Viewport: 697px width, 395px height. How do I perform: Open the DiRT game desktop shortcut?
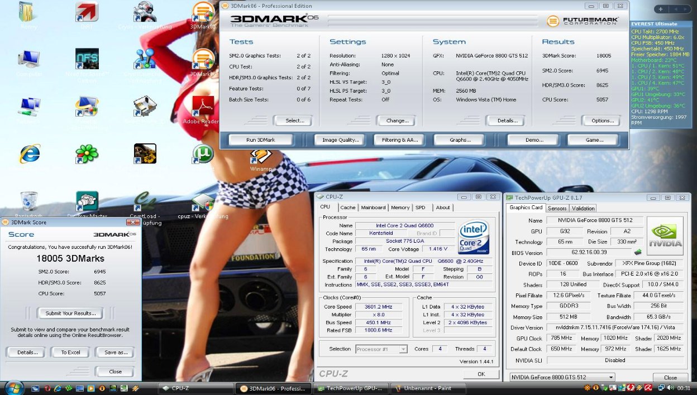87,13
